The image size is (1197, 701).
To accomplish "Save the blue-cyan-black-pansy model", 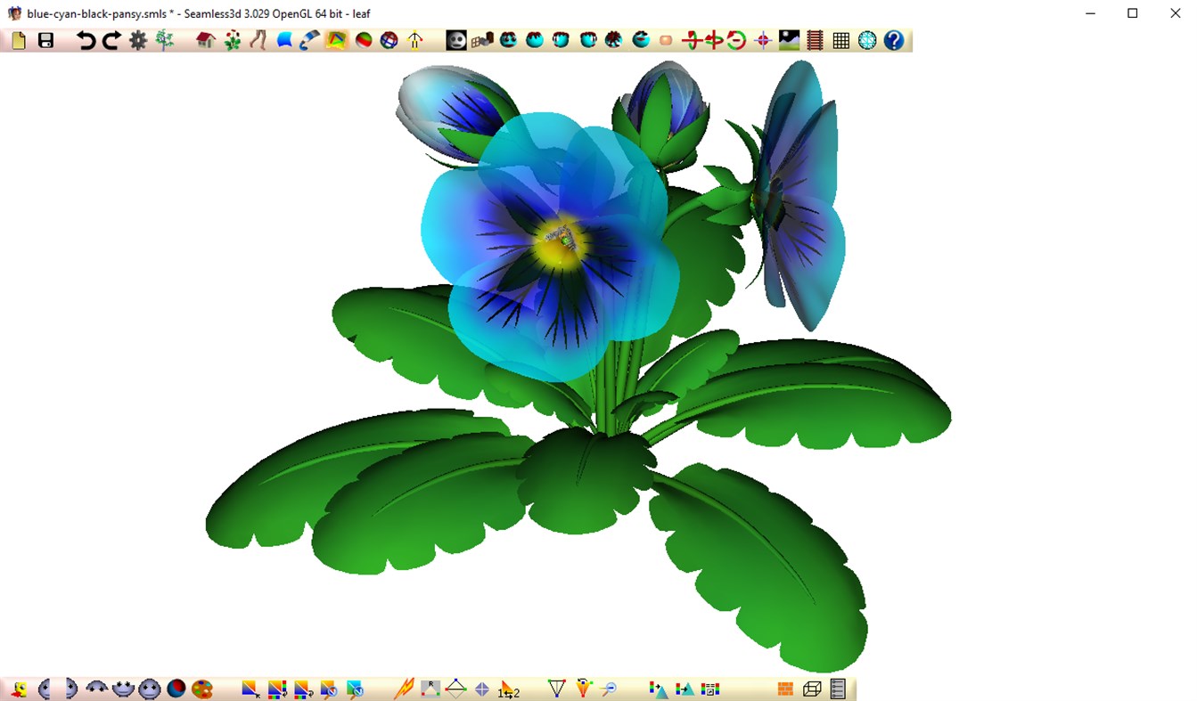I will coord(45,39).
